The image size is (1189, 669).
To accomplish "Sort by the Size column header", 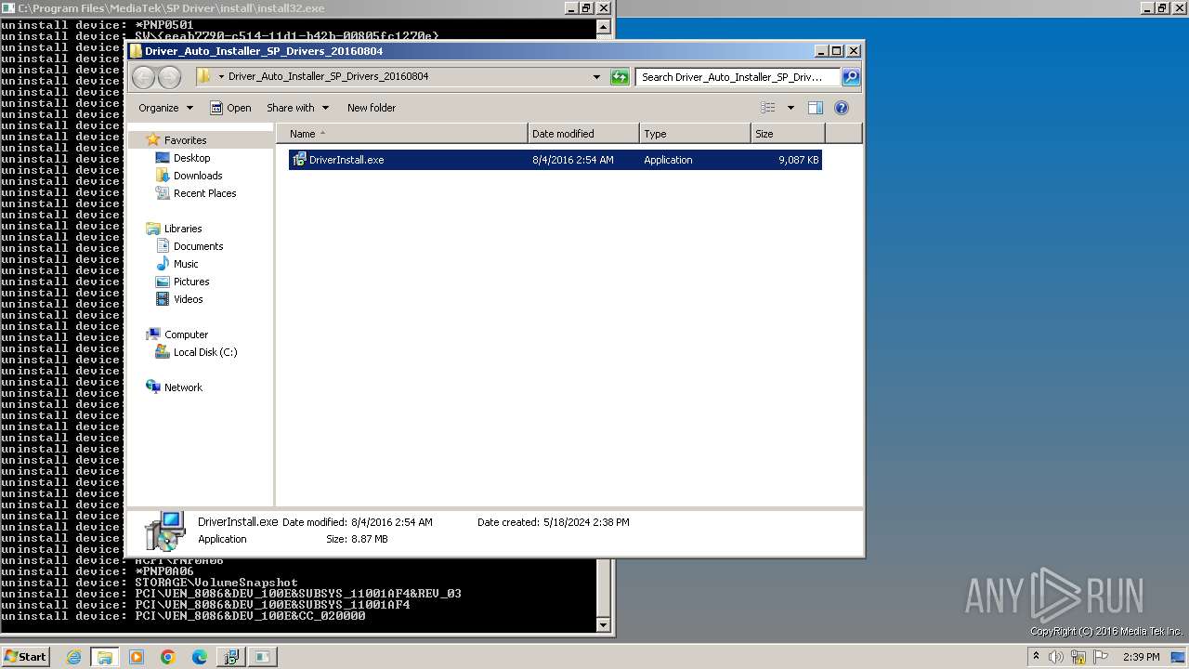I will (x=788, y=134).
